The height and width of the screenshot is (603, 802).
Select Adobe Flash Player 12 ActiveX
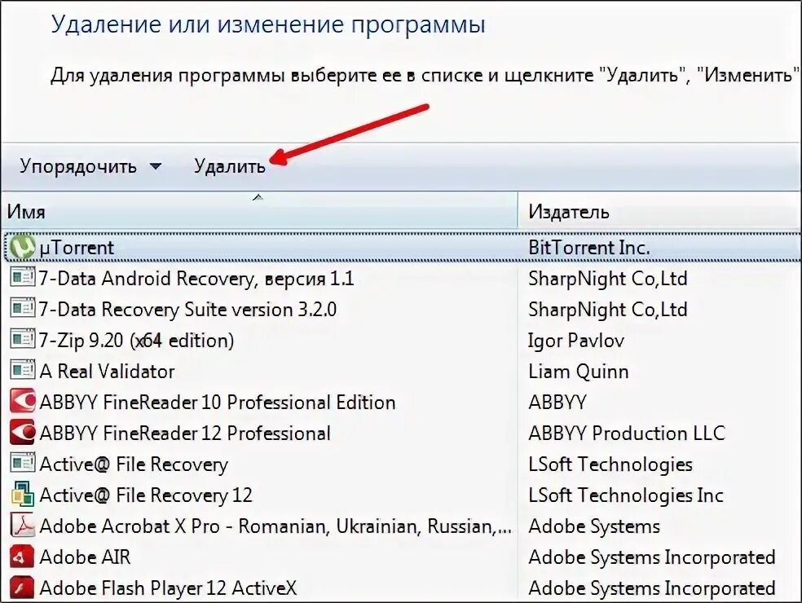(x=168, y=588)
